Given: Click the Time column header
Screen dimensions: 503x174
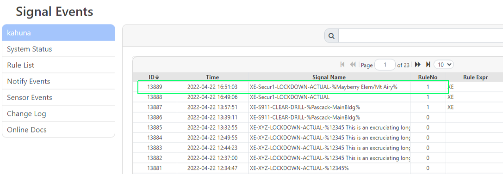Looking at the screenshot, I should click(x=212, y=77).
